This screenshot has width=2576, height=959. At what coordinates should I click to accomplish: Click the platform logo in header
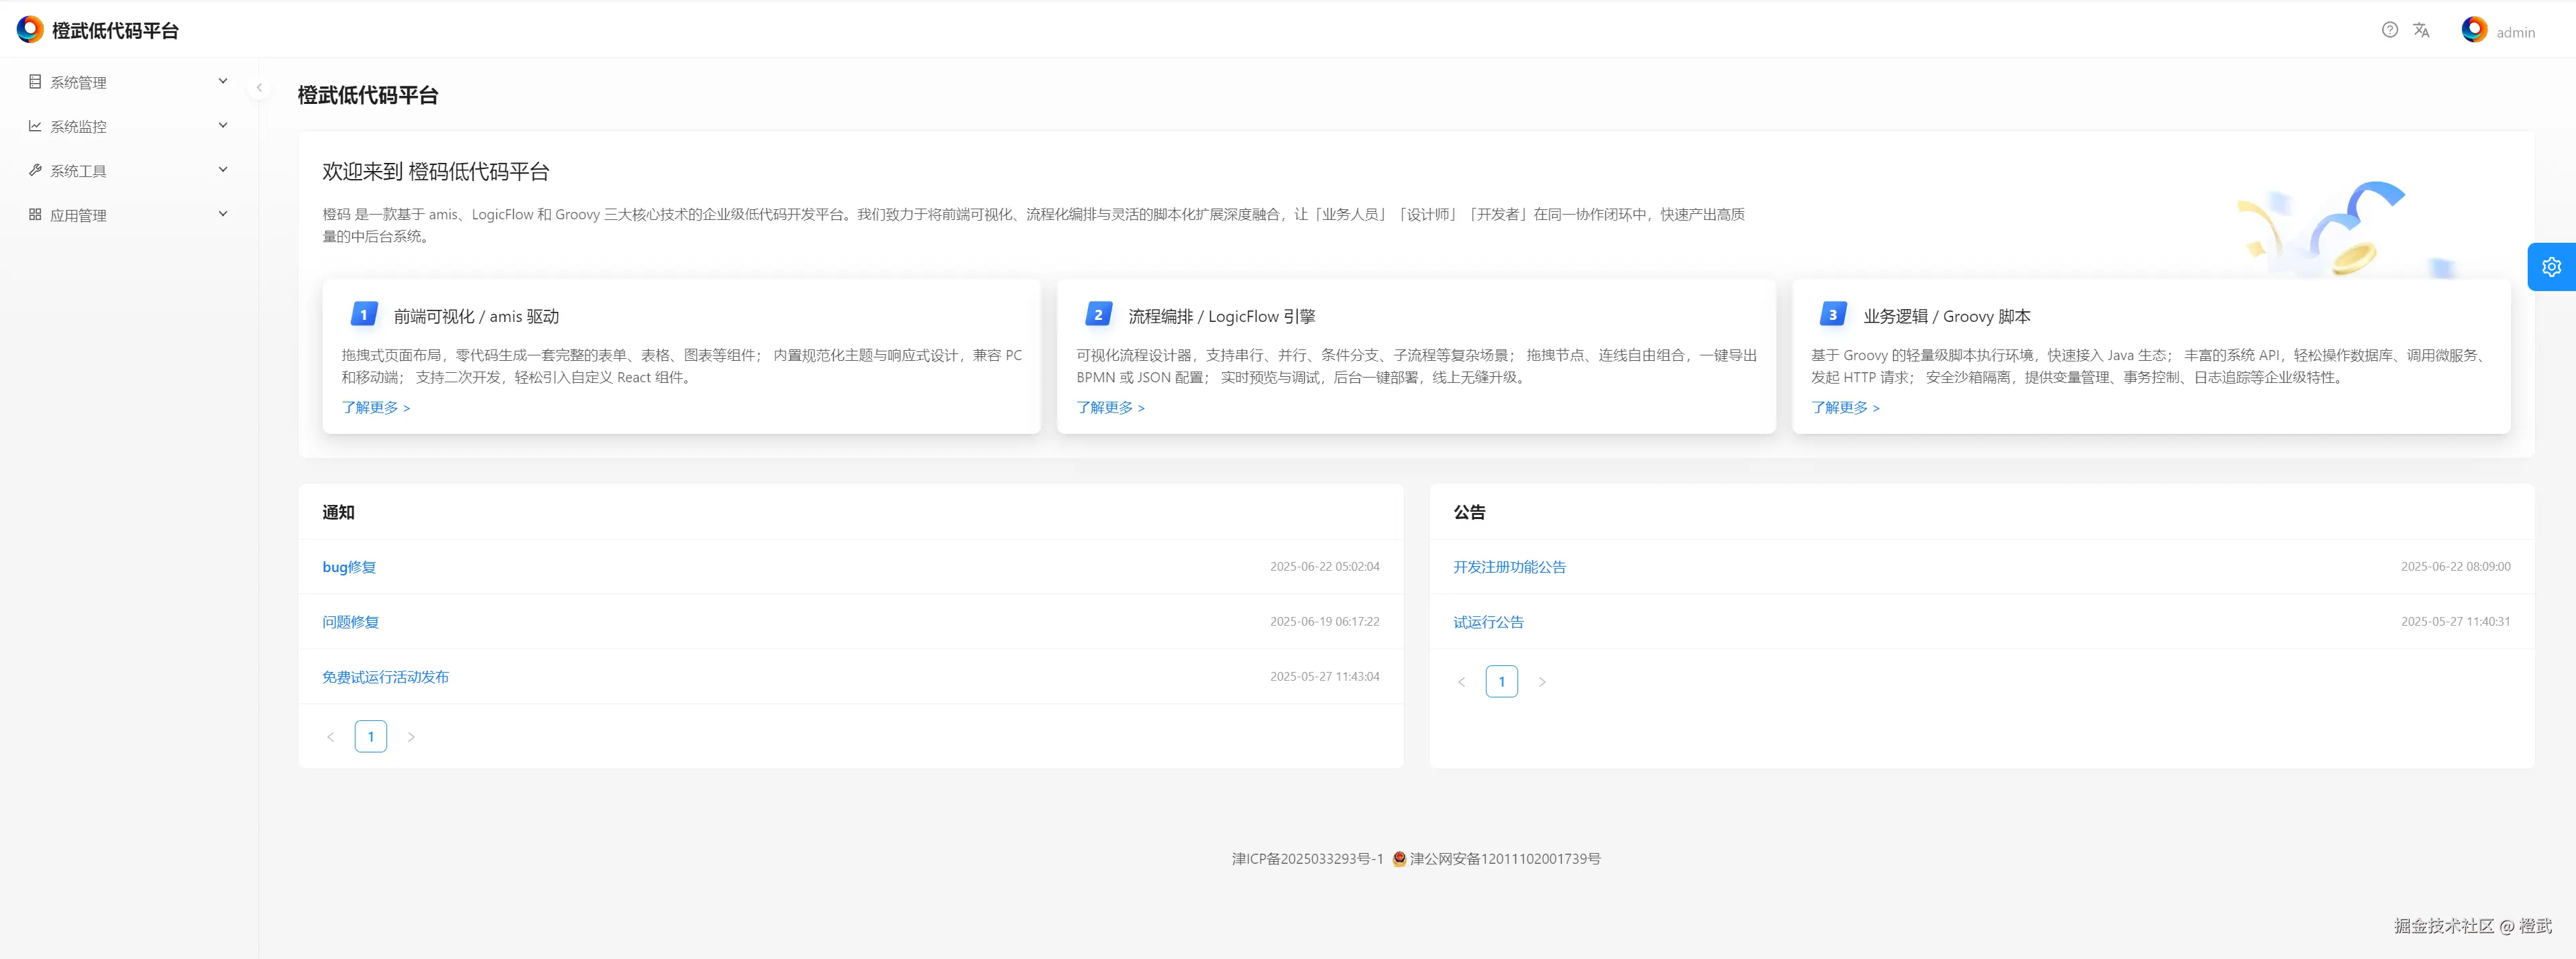pos(30,30)
